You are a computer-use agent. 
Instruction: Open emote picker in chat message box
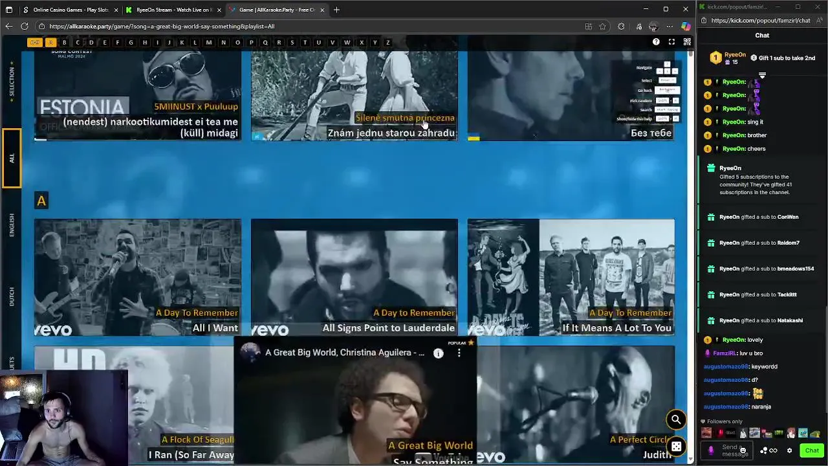point(743,450)
